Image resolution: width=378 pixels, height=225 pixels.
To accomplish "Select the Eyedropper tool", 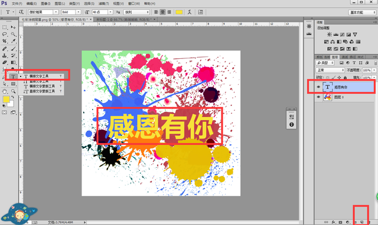I will (x=13, y=41).
